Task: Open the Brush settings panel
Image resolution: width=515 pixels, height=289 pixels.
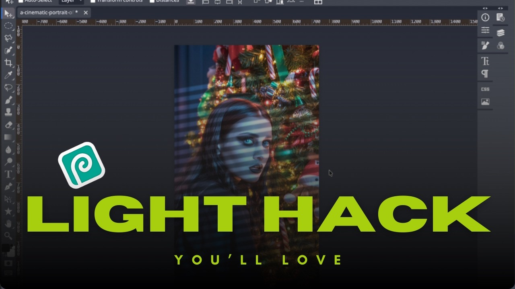Action: tap(485, 45)
